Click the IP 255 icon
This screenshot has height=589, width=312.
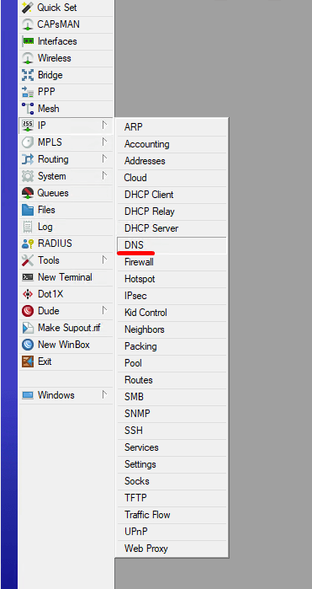pyautogui.click(x=28, y=126)
